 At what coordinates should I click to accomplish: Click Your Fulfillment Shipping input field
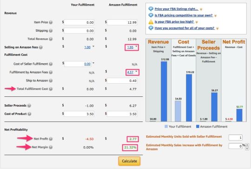point(79,31)
